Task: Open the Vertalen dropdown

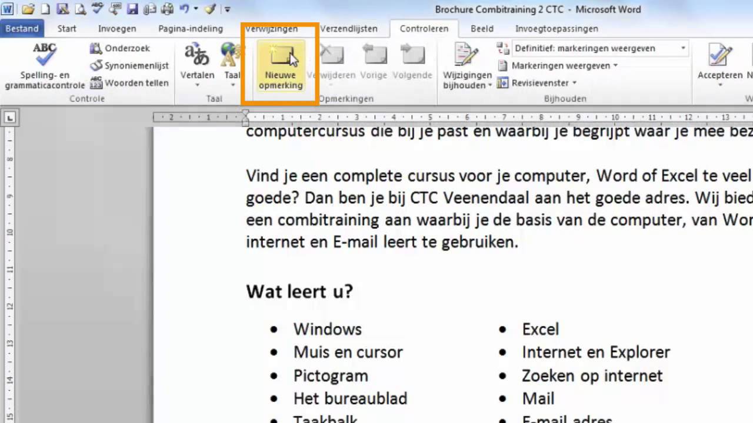Action: click(197, 66)
